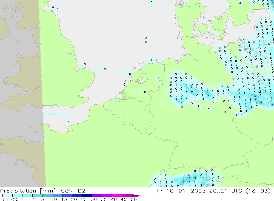The width and height of the screenshot is (274, 201).
Task: Click the 35–40 mm purple legend swatch
Action: tap(107, 196)
